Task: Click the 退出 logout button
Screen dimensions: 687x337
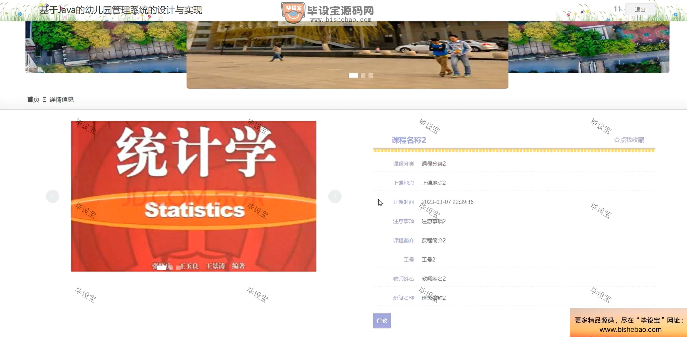Action: (640, 10)
